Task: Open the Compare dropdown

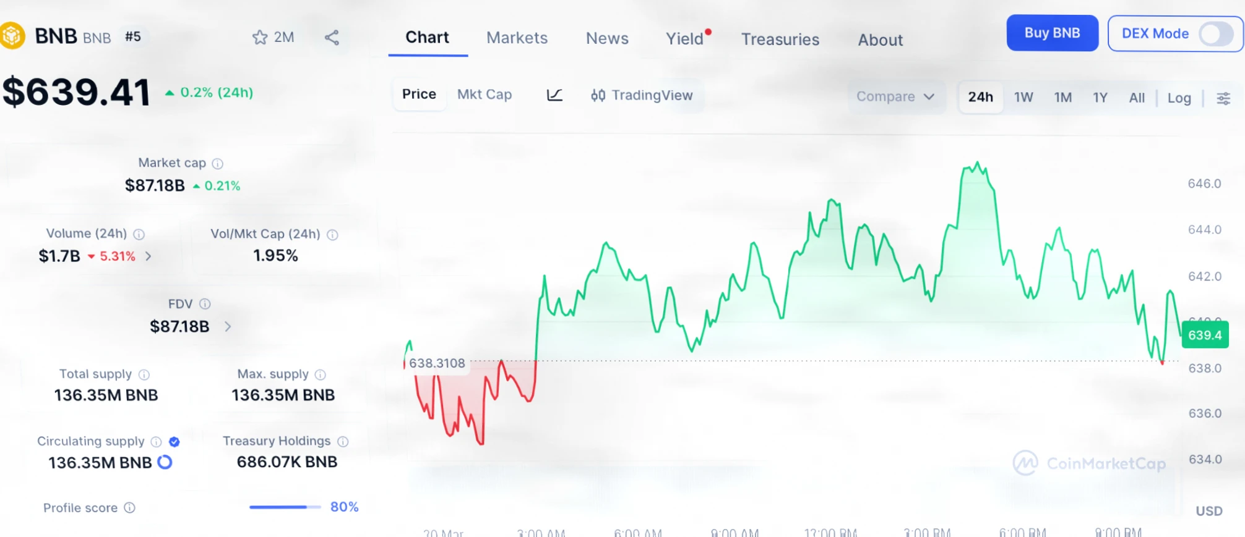Action: coord(895,96)
